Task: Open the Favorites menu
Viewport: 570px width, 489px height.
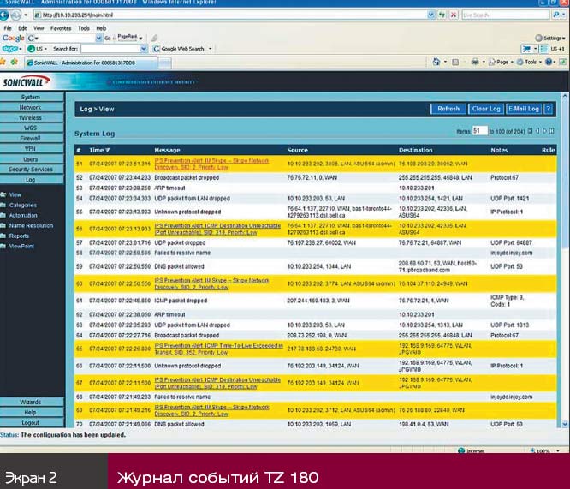Action: 60,28
